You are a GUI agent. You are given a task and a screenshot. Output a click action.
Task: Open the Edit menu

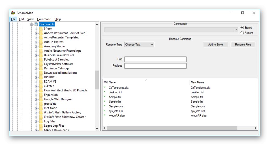click(22, 19)
